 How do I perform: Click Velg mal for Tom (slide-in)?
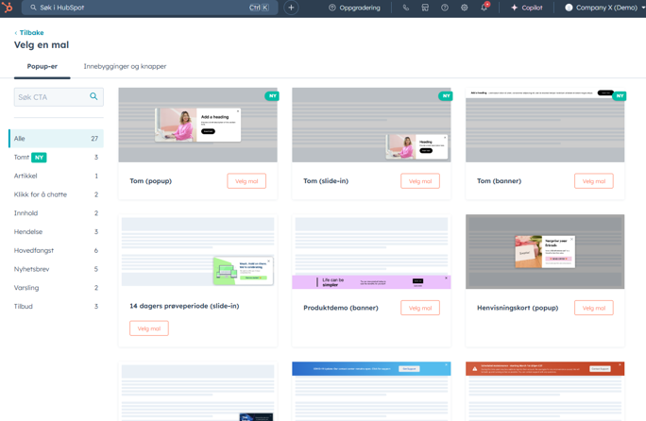pos(420,181)
